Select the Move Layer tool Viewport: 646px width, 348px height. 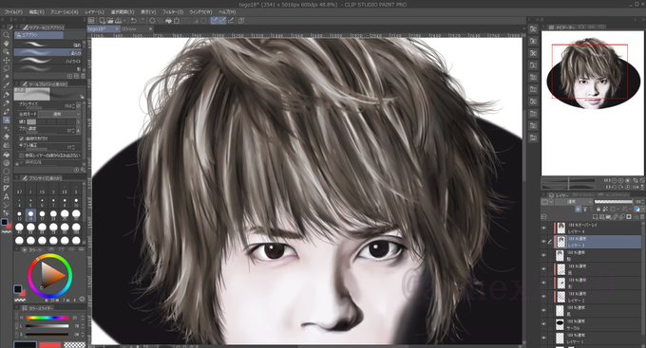click(7, 60)
